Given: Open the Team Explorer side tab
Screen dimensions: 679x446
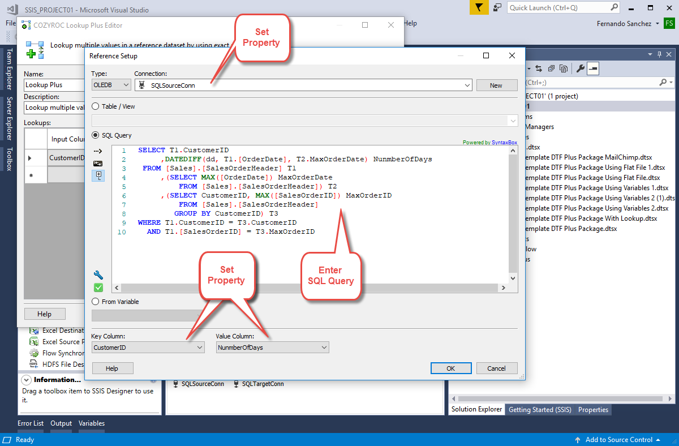Looking at the screenshot, I should point(9,69).
